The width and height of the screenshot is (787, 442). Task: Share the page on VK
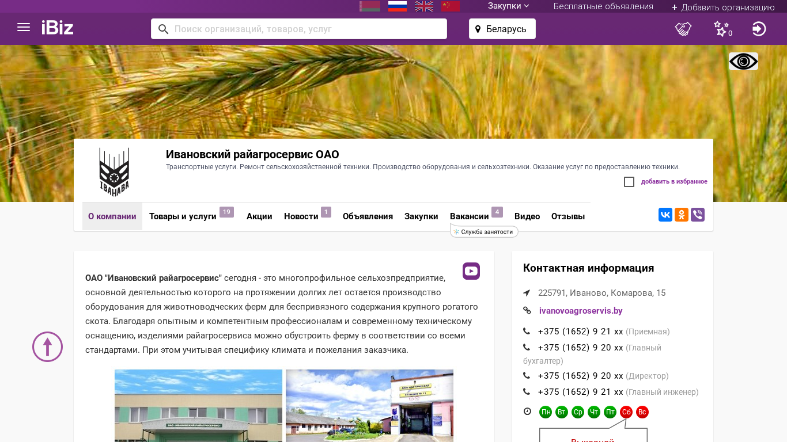click(x=665, y=215)
